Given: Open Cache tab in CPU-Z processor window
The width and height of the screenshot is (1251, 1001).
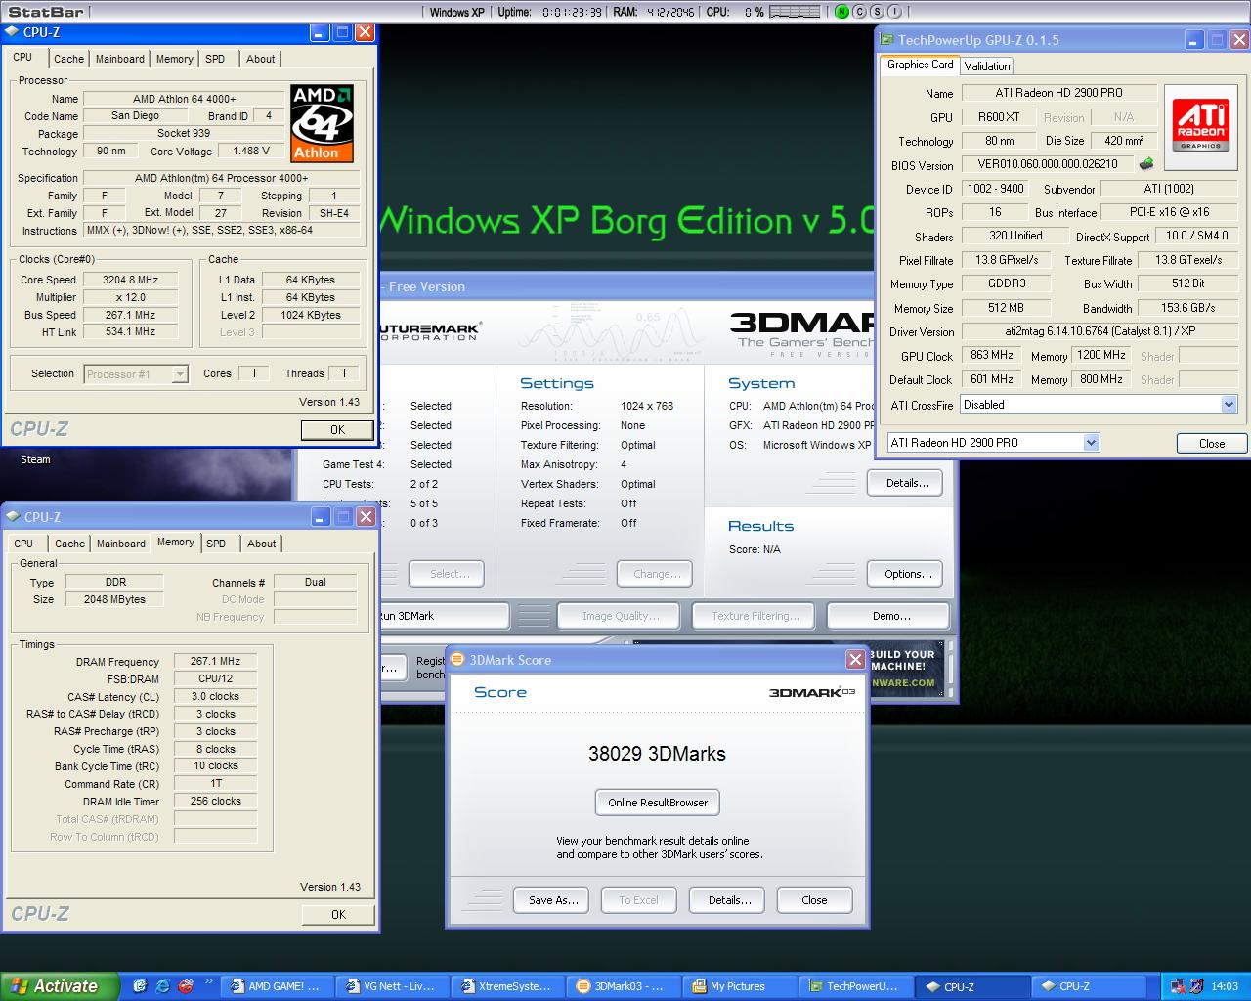Looking at the screenshot, I should click(68, 59).
